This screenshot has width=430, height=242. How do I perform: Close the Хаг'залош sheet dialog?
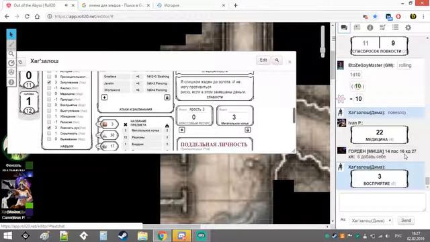click(x=290, y=62)
